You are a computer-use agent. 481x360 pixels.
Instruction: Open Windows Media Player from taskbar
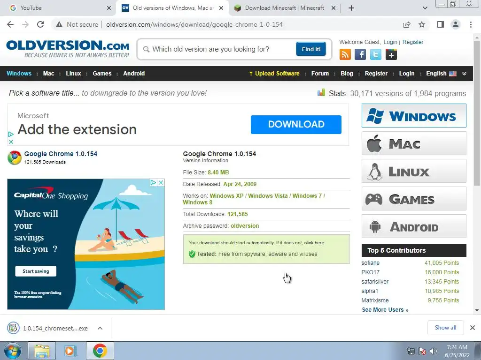coord(70,351)
